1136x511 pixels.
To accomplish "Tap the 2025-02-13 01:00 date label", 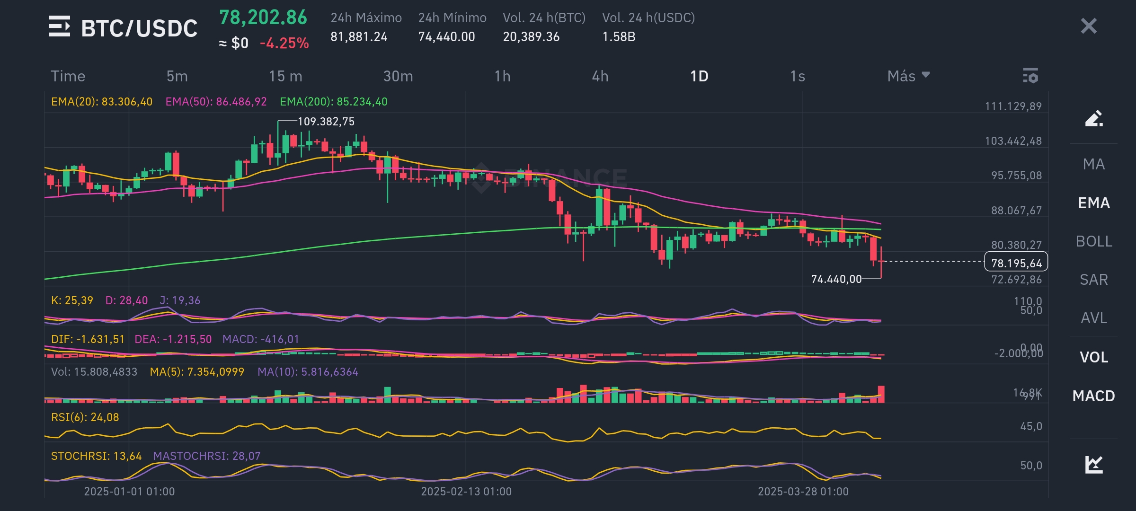I will pyautogui.click(x=466, y=492).
